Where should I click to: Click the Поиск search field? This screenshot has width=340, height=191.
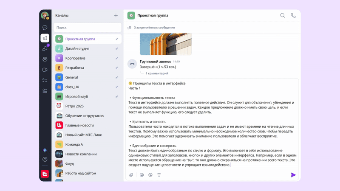pyautogui.click(x=87, y=28)
